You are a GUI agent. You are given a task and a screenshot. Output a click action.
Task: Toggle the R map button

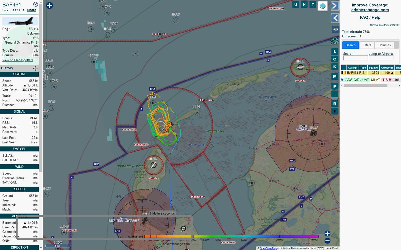[335, 104]
